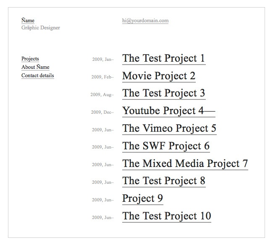The width and height of the screenshot is (273, 245).
Task: Click the Ñame header link
Action: point(28,21)
